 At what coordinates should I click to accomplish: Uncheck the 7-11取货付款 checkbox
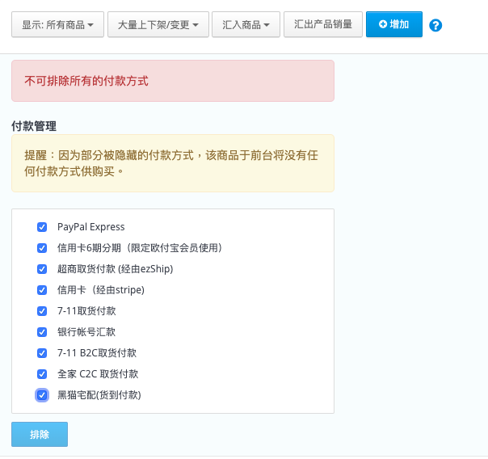tap(42, 311)
